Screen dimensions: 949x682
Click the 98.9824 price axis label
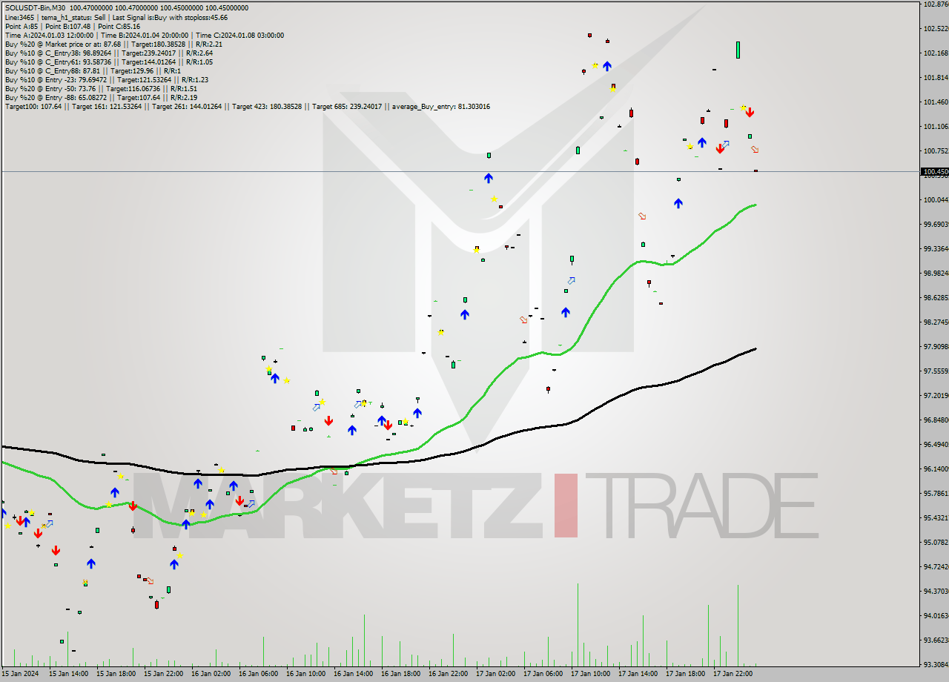point(936,273)
